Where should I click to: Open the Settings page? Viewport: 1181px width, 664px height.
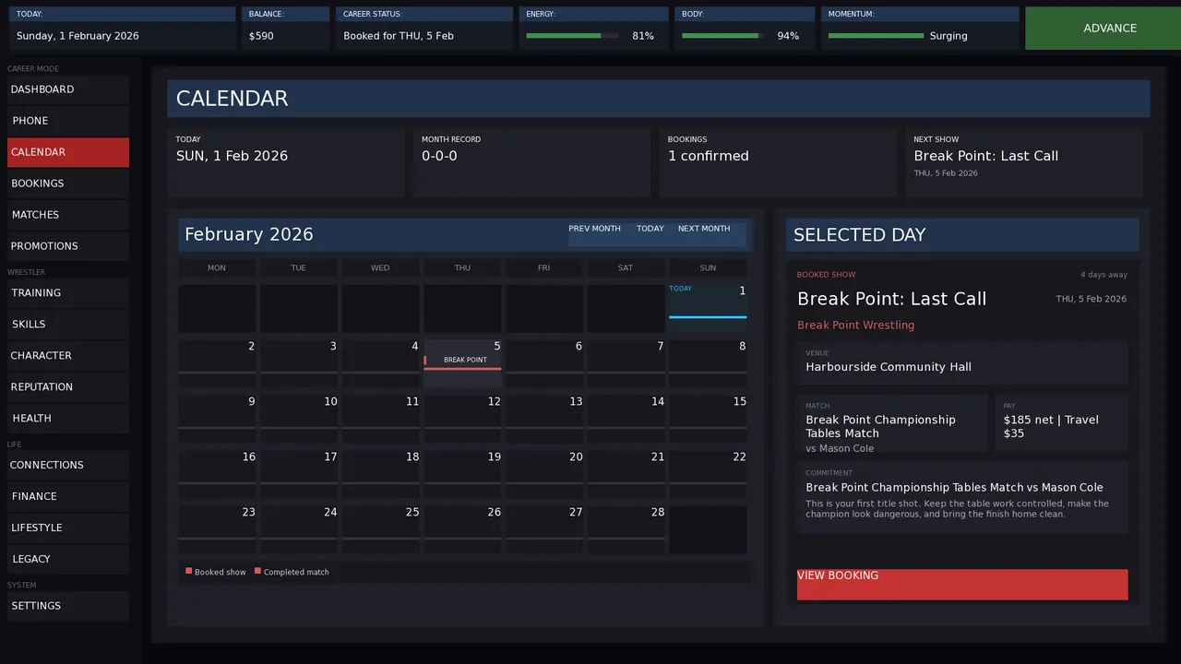pos(68,606)
